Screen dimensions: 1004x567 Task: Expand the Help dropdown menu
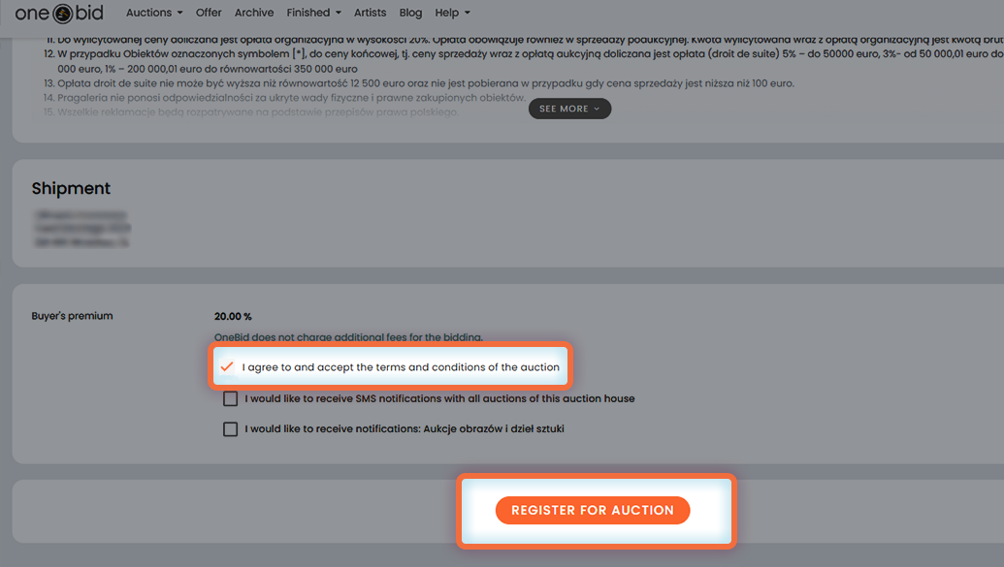[452, 13]
